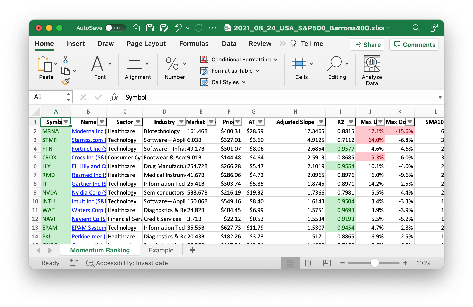Click the Undo arrow icon
Image resolution: width=473 pixels, height=307 pixels.
[178, 28]
